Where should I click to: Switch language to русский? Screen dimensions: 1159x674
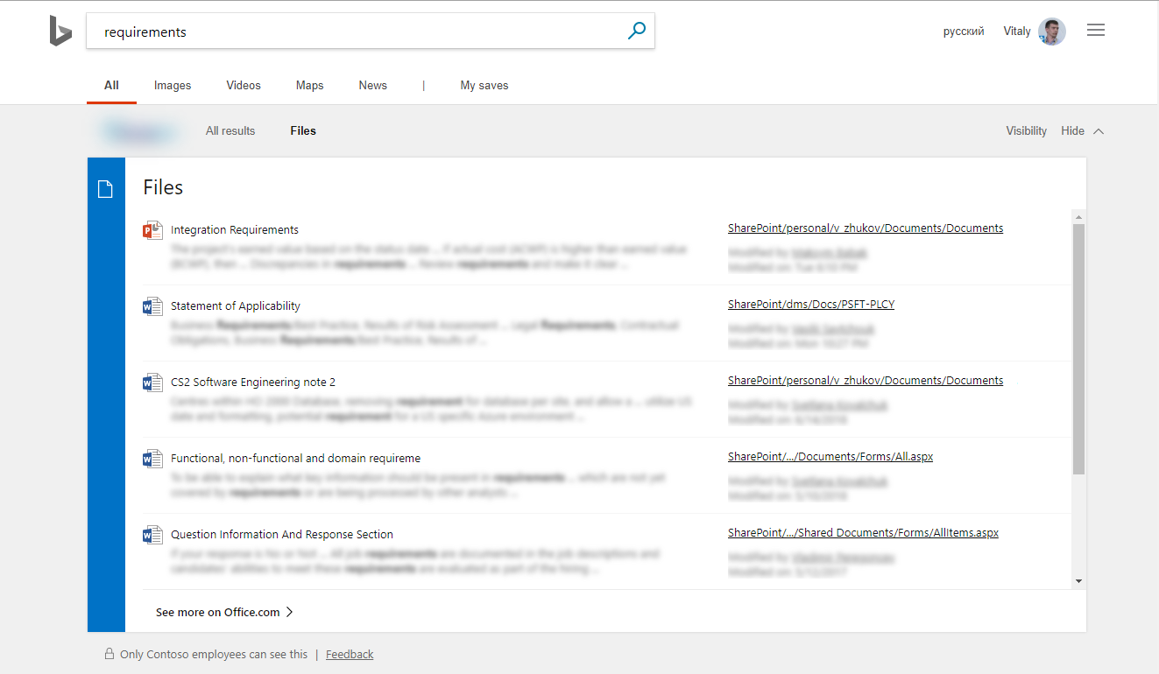coord(964,32)
